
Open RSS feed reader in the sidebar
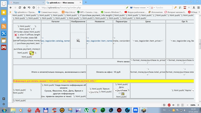coord(4,26)
